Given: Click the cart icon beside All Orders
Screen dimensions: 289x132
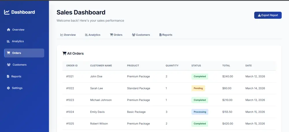Looking at the screenshot, I should tap(64, 53).
